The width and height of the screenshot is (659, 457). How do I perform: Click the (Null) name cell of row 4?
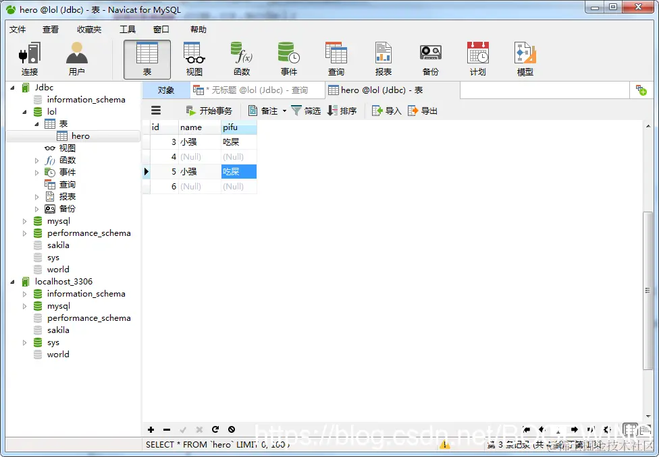[x=200, y=156]
